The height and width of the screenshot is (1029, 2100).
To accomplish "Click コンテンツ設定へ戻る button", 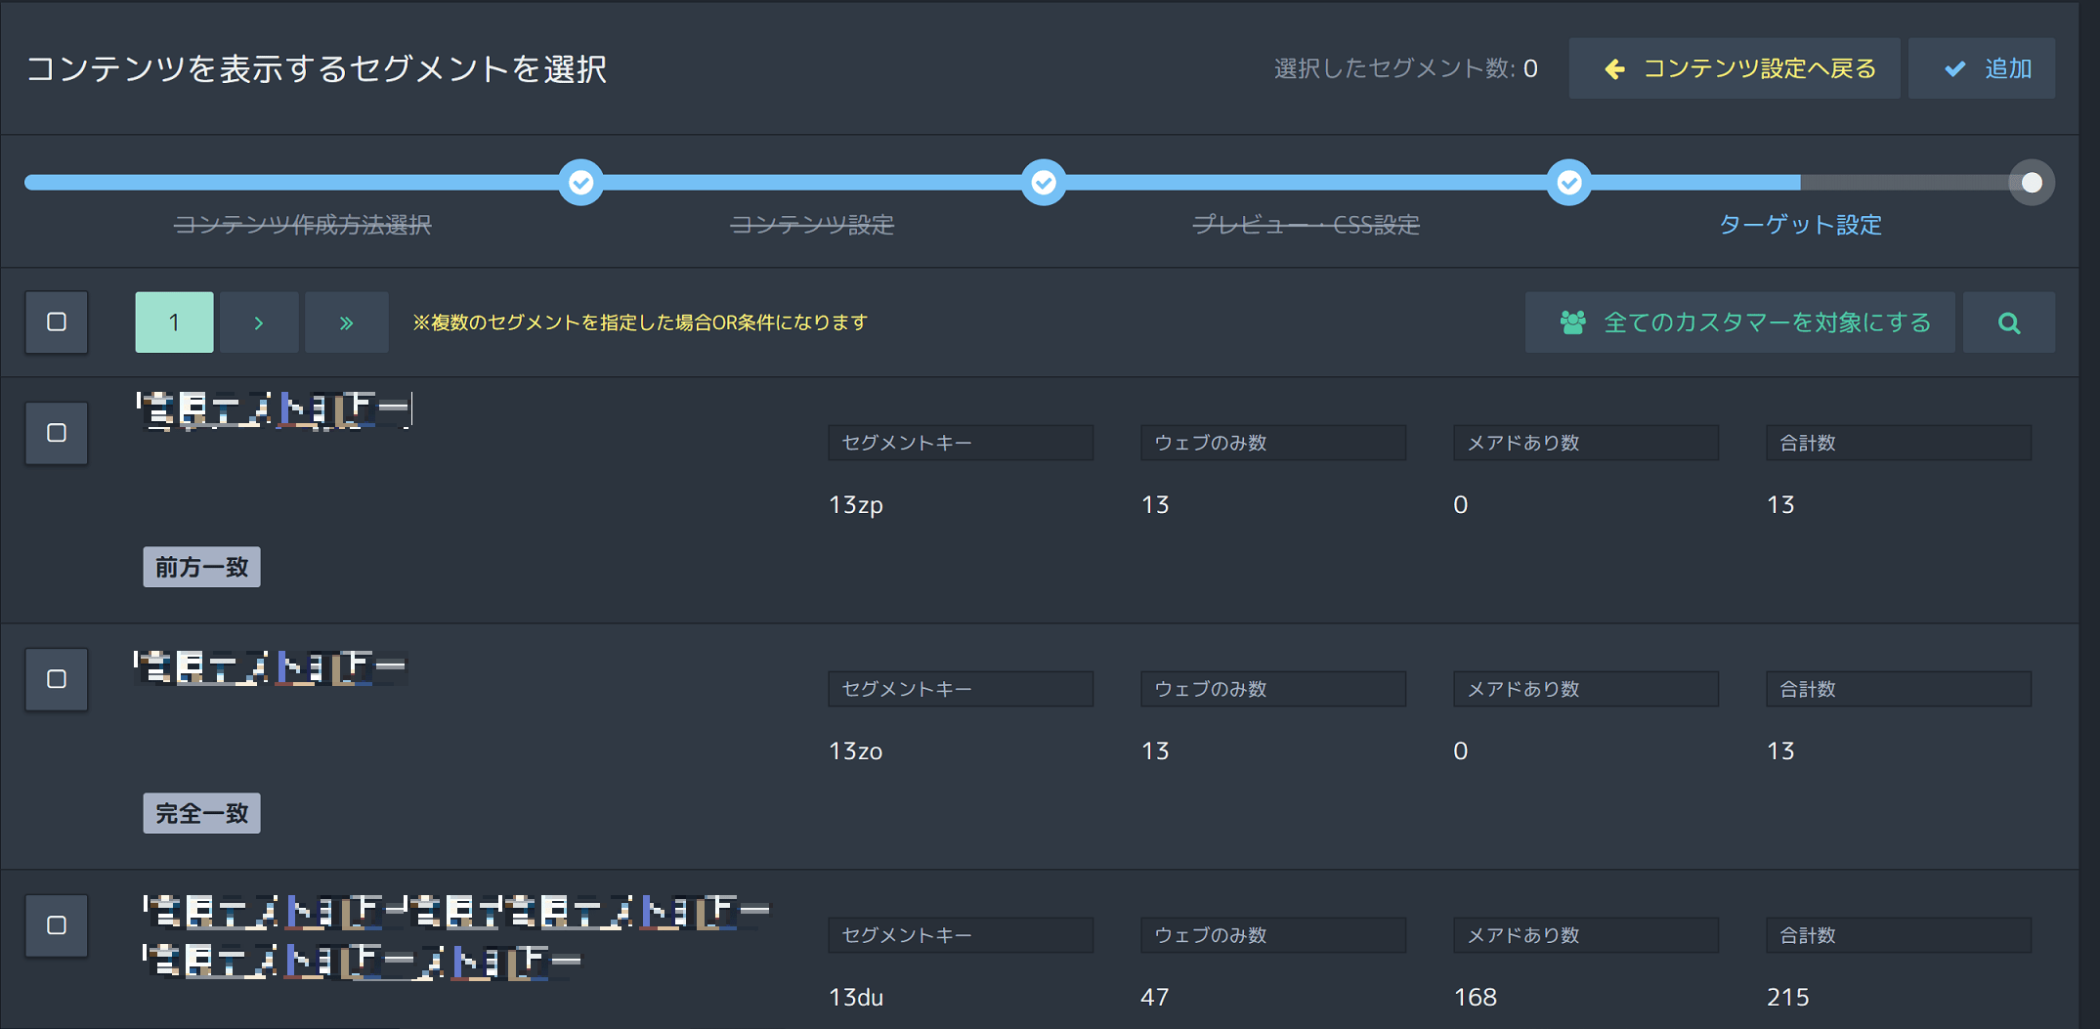I will point(1735,68).
